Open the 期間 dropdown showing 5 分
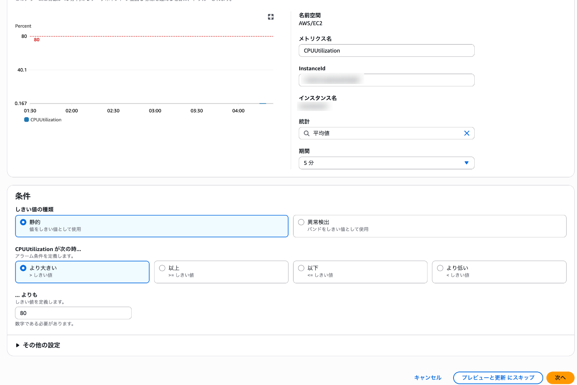The image size is (577, 385). click(x=386, y=163)
